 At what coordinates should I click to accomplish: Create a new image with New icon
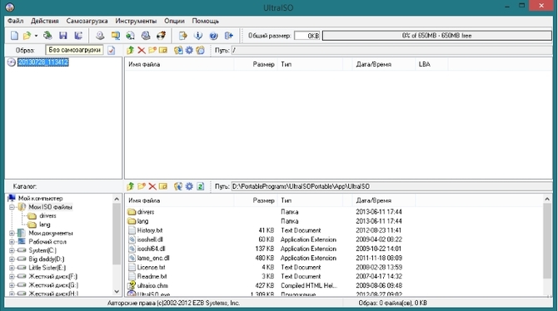pyautogui.click(x=14, y=36)
